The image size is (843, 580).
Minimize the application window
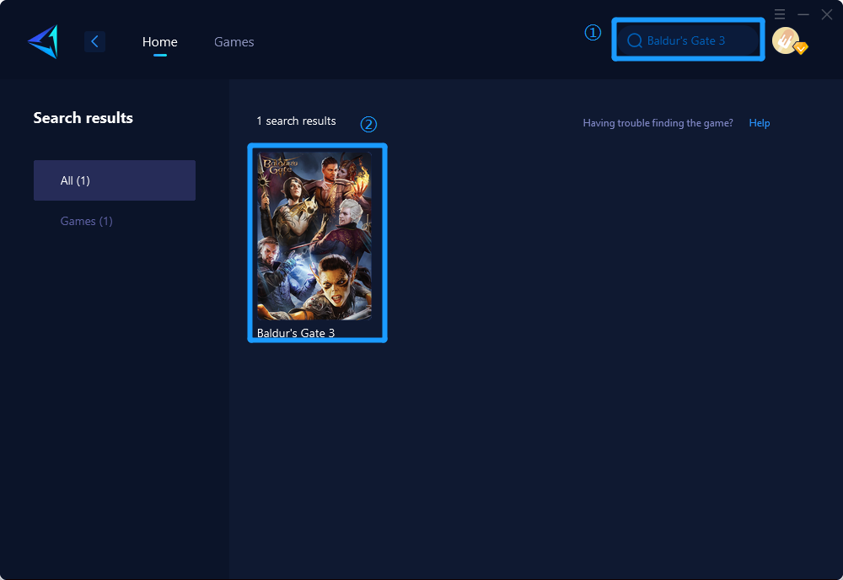coord(803,14)
